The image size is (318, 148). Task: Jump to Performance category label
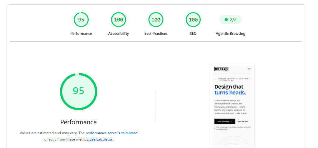pos(81,34)
